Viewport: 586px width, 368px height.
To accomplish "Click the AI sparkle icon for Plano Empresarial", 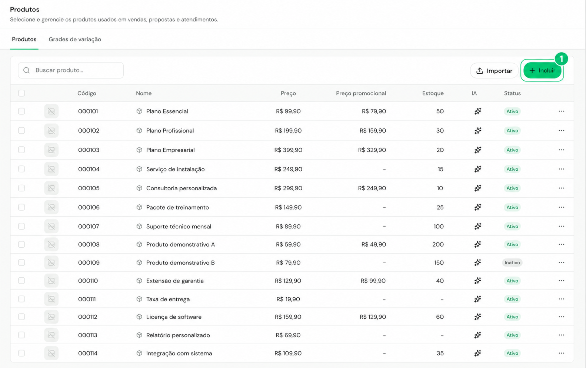I will (x=478, y=150).
